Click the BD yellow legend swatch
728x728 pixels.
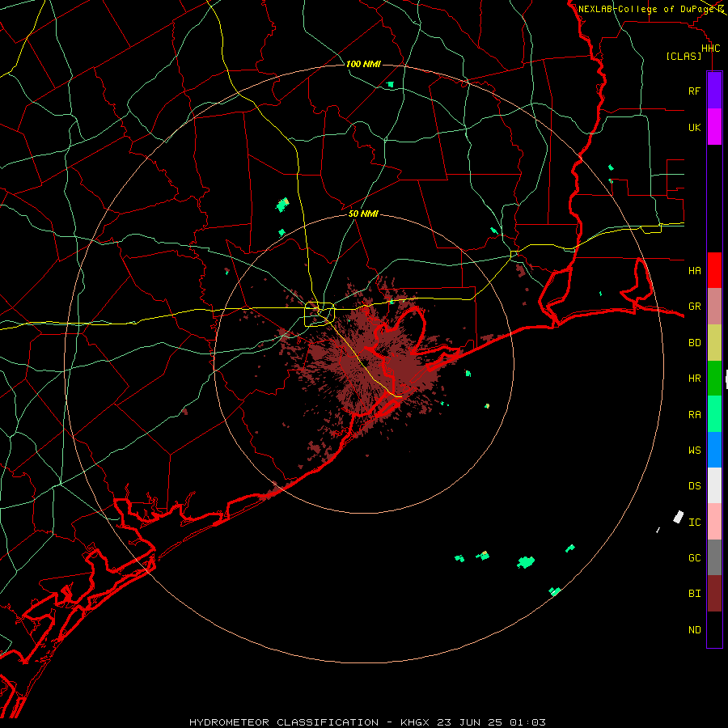pyautogui.click(x=714, y=343)
